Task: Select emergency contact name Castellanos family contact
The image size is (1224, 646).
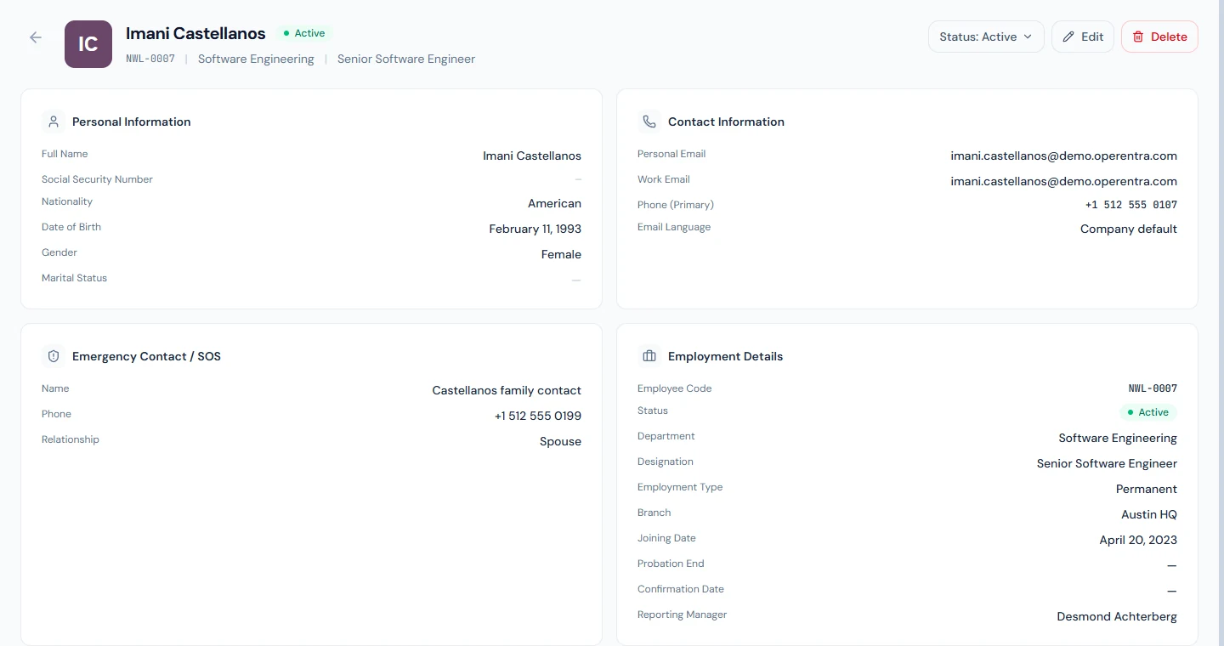Action: [x=507, y=390]
